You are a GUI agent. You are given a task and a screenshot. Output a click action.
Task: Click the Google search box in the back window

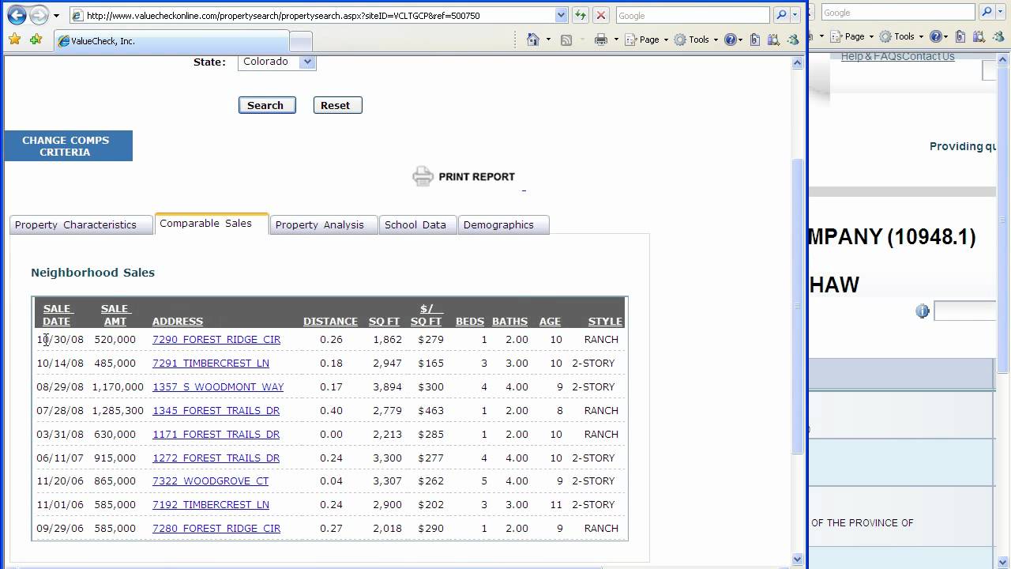[897, 12]
